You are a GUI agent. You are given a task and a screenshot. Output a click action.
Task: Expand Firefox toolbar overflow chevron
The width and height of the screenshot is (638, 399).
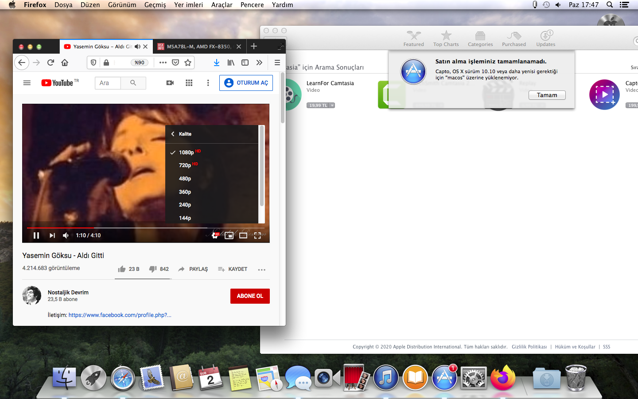[259, 63]
